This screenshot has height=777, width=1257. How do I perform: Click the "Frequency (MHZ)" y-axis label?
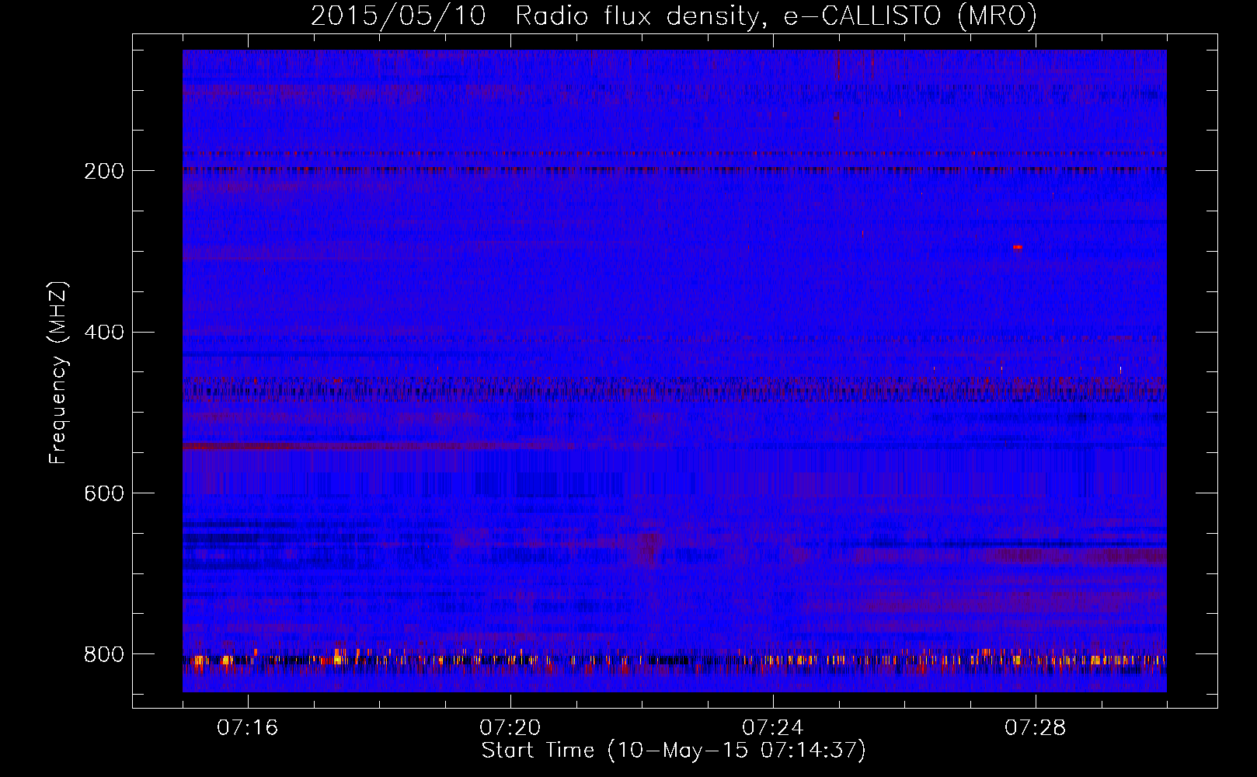(58, 373)
